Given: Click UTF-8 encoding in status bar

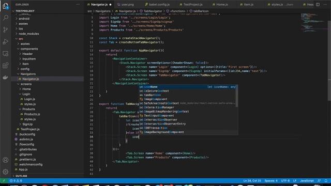Looking at the screenshot, I should [x=285, y=181].
